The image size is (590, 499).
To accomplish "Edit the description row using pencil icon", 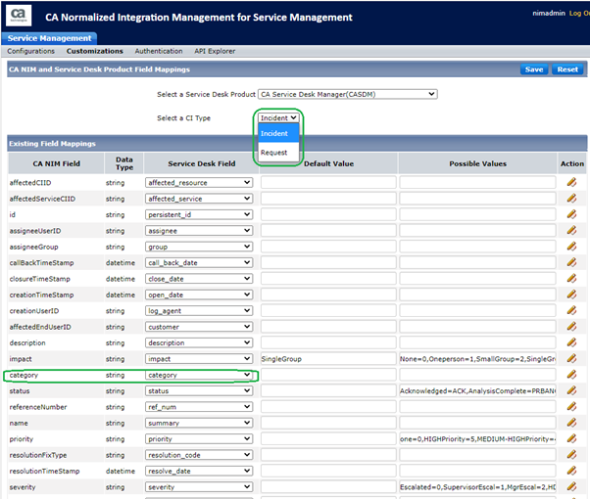I will [571, 342].
